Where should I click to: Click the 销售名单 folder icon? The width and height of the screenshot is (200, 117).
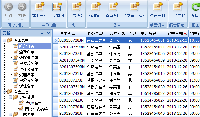(10, 40)
